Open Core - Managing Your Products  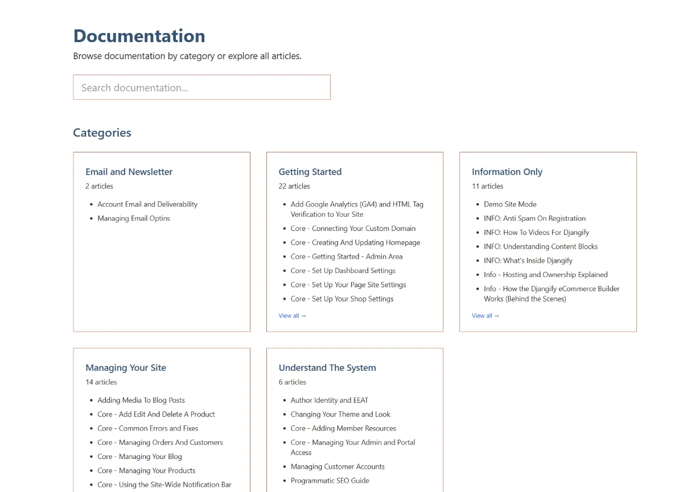pos(146,470)
